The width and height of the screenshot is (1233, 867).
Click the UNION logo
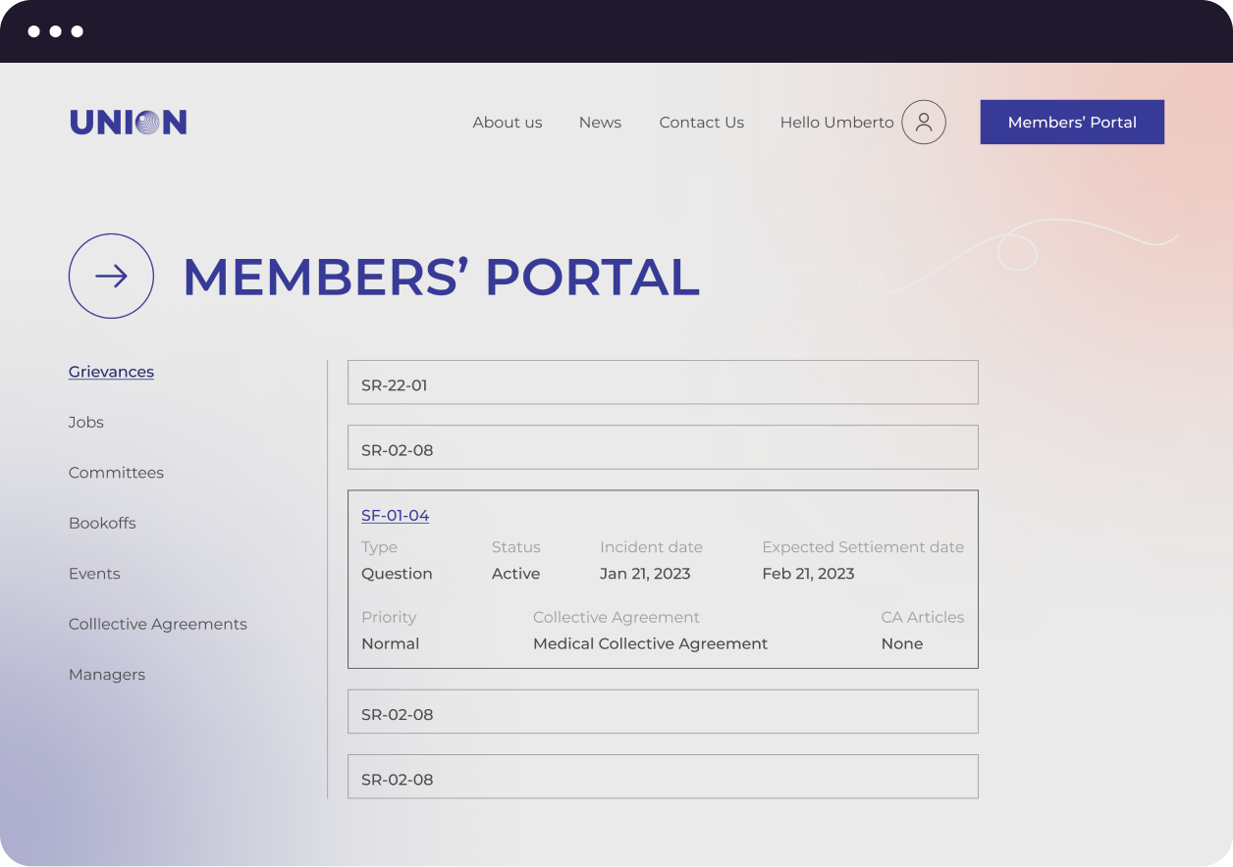click(x=128, y=123)
